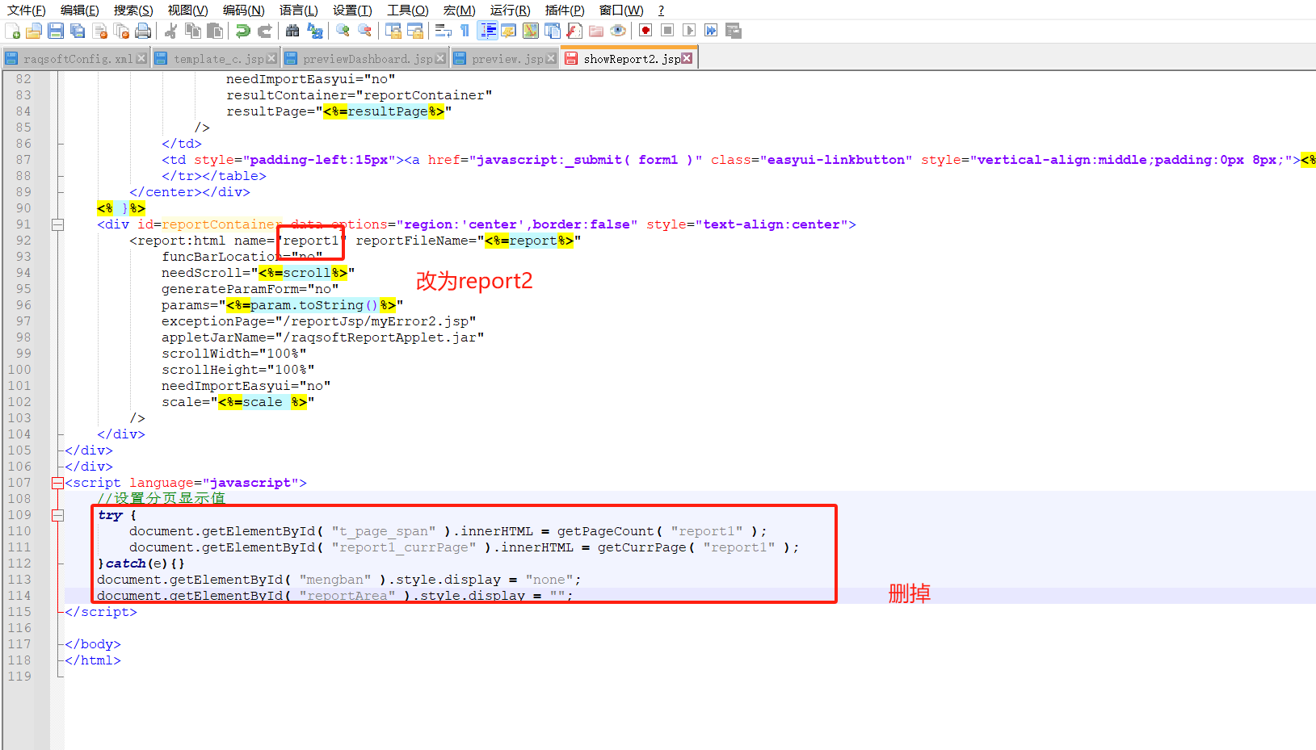The width and height of the screenshot is (1316, 750).
Task: Click the Zoom in icon
Action: point(343,31)
